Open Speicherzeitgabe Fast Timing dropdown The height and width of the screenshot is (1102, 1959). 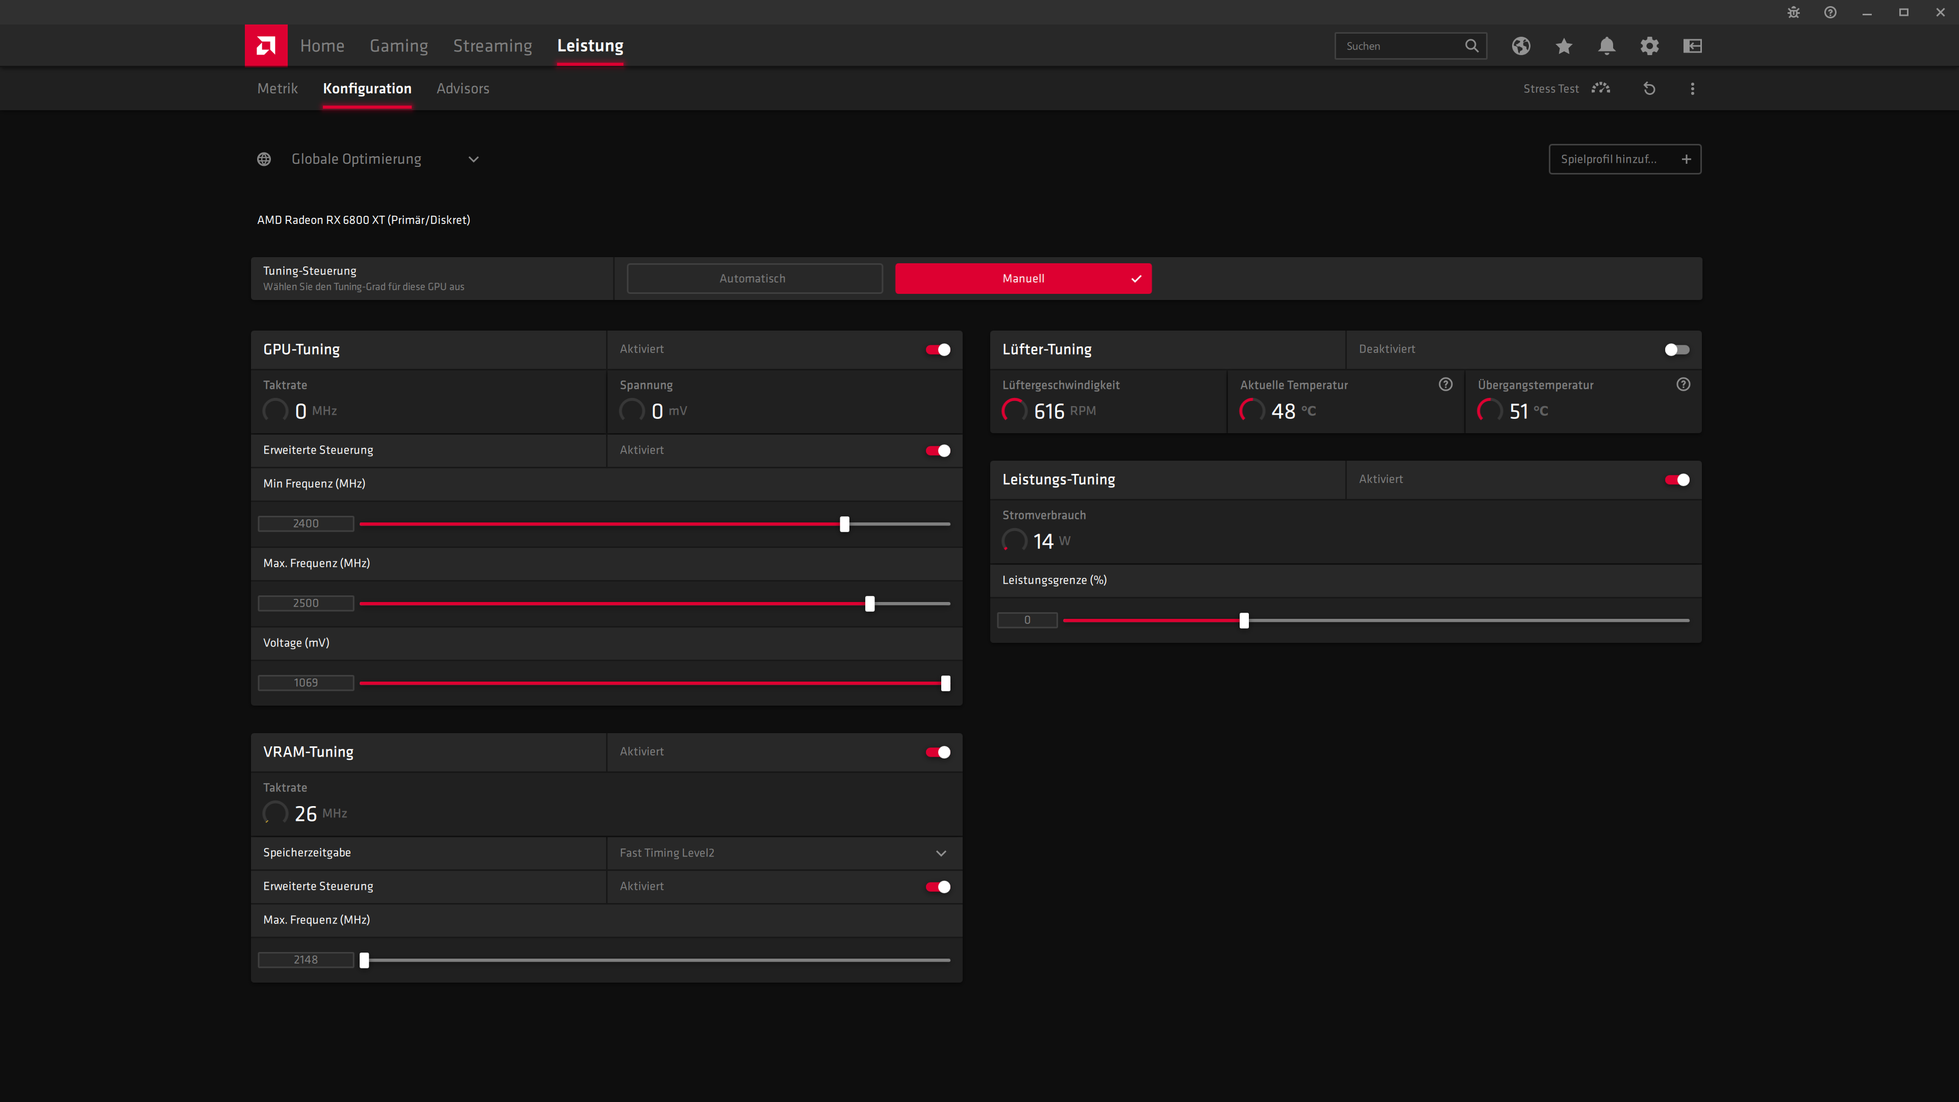click(940, 854)
